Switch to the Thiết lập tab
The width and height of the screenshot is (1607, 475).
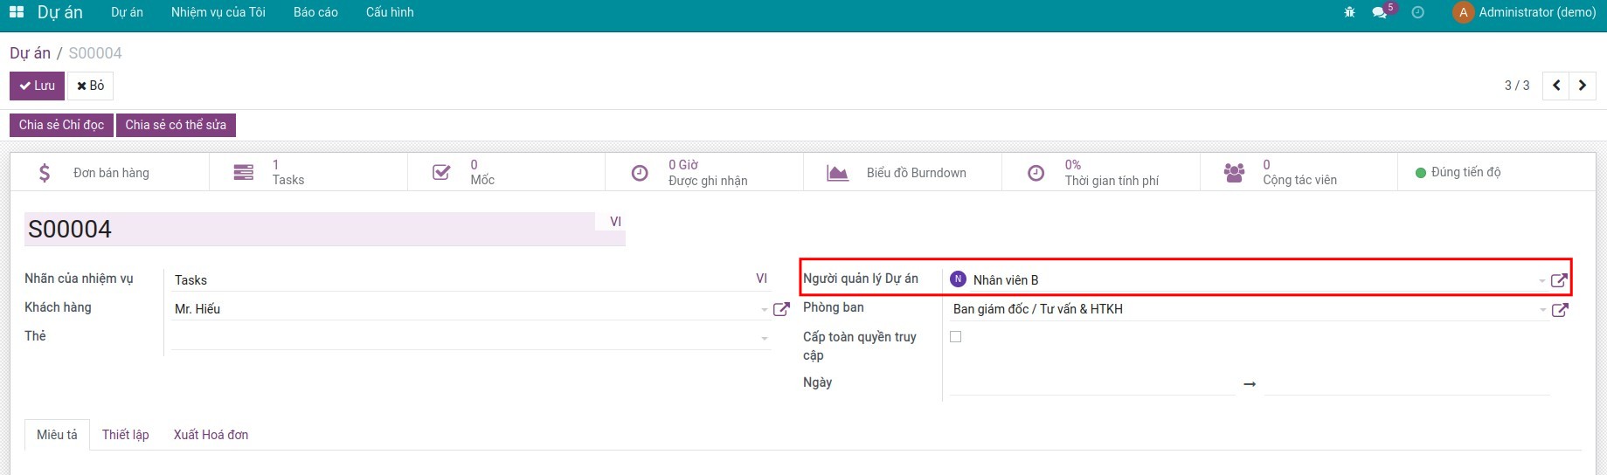tap(125, 435)
